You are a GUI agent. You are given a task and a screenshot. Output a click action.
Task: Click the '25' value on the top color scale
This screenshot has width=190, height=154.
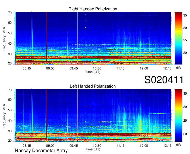pyautogui.click(x=185, y=40)
